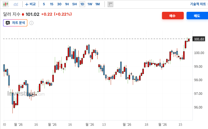
Task: Click the plus 비교 compare button
Action: point(30,4)
